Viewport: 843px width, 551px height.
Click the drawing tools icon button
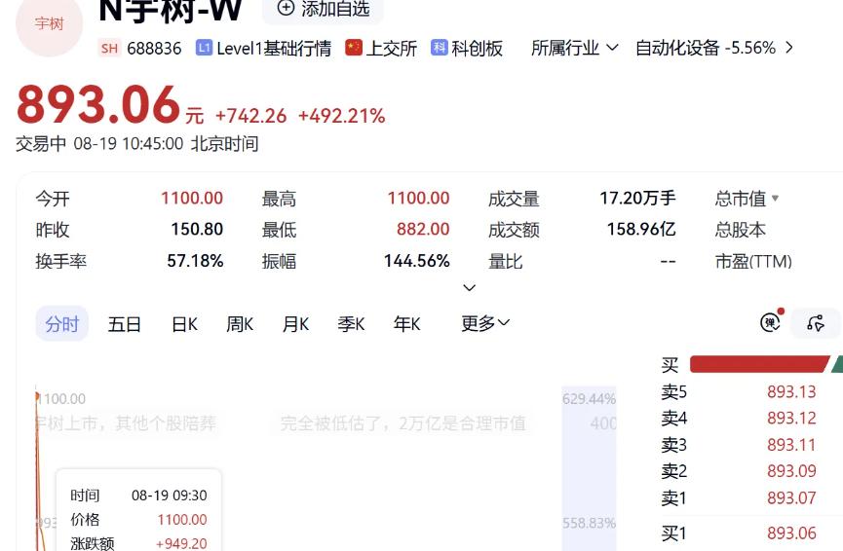[x=816, y=323]
